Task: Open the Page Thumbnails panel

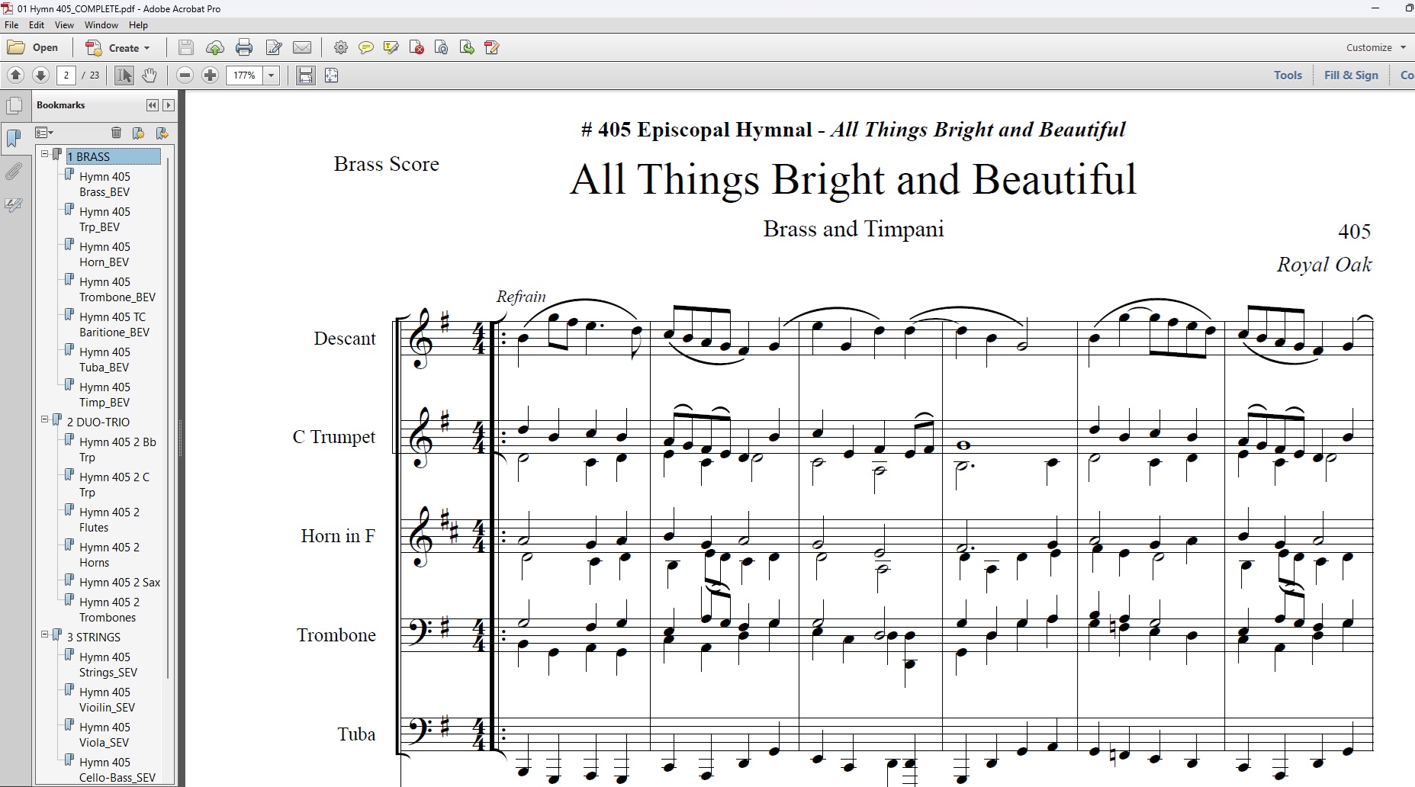Action: (x=14, y=104)
